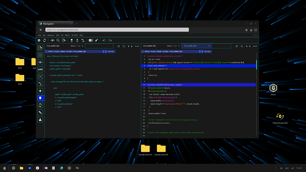Toggle the highlighted shield sidebar button

coord(40,98)
